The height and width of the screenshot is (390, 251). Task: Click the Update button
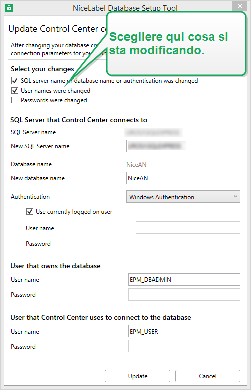(138, 376)
